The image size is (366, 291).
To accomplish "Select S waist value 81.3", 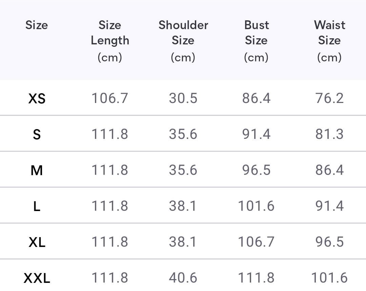I will pyautogui.click(x=329, y=134).
